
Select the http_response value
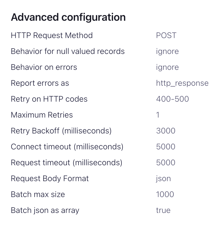(x=182, y=83)
